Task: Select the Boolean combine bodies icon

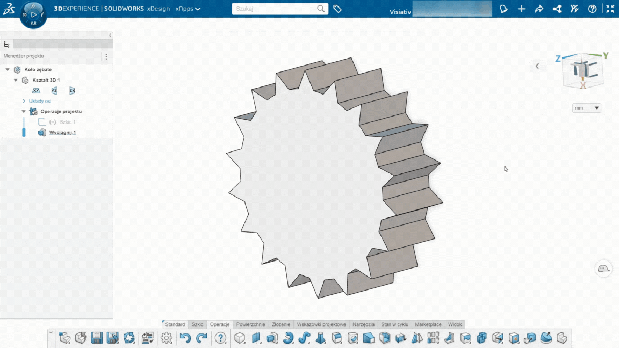Action: pos(481,338)
